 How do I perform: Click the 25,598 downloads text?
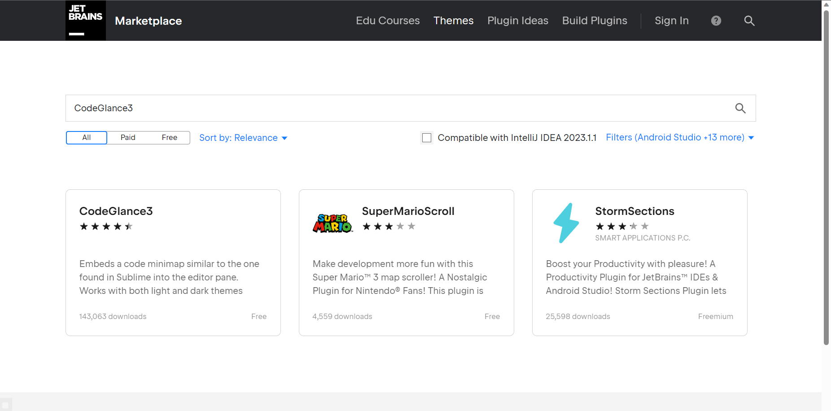(578, 316)
